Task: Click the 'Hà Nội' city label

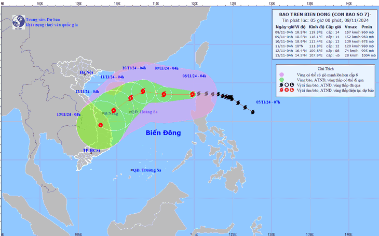Action: 86,72
